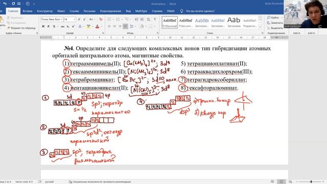
Task: Center the paragraph text
Action: tap(114, 27)
